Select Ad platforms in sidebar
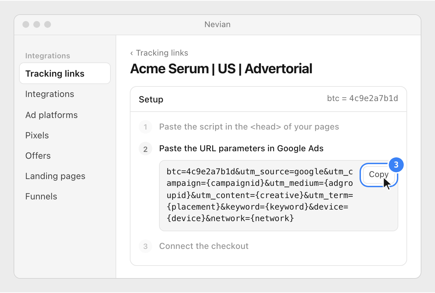 coord(51,115)
